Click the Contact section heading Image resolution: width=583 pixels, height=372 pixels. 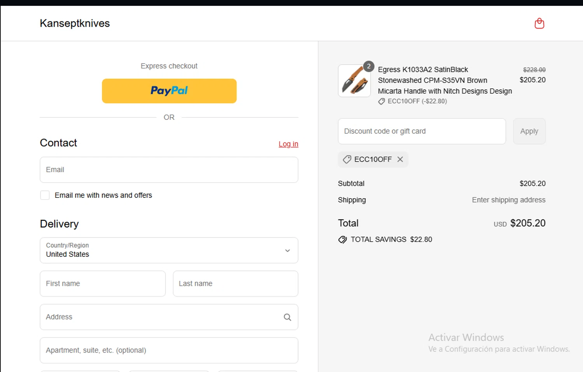[x=58, y=143]
